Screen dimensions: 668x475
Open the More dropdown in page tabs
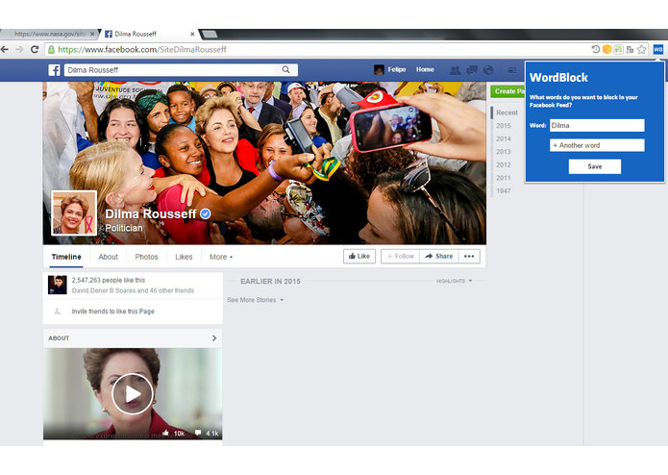point(221,257)
